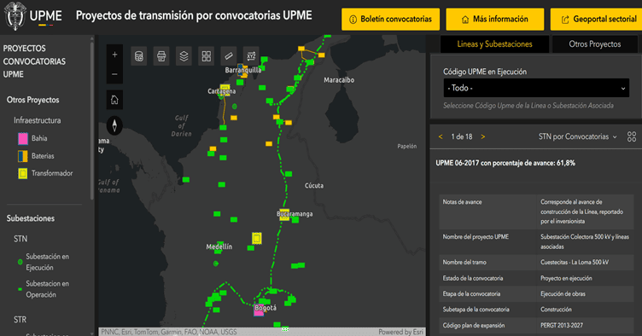Click the Subestación en Operación symbol

(x=20, y=289)
